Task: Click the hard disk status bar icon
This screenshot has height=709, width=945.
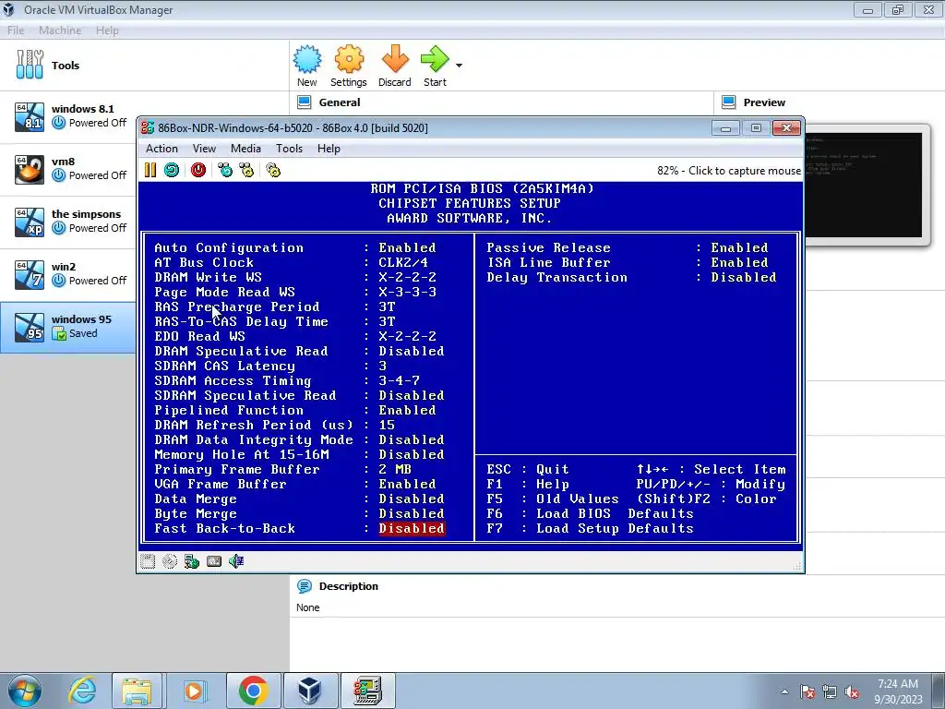Action: (214, 561)
